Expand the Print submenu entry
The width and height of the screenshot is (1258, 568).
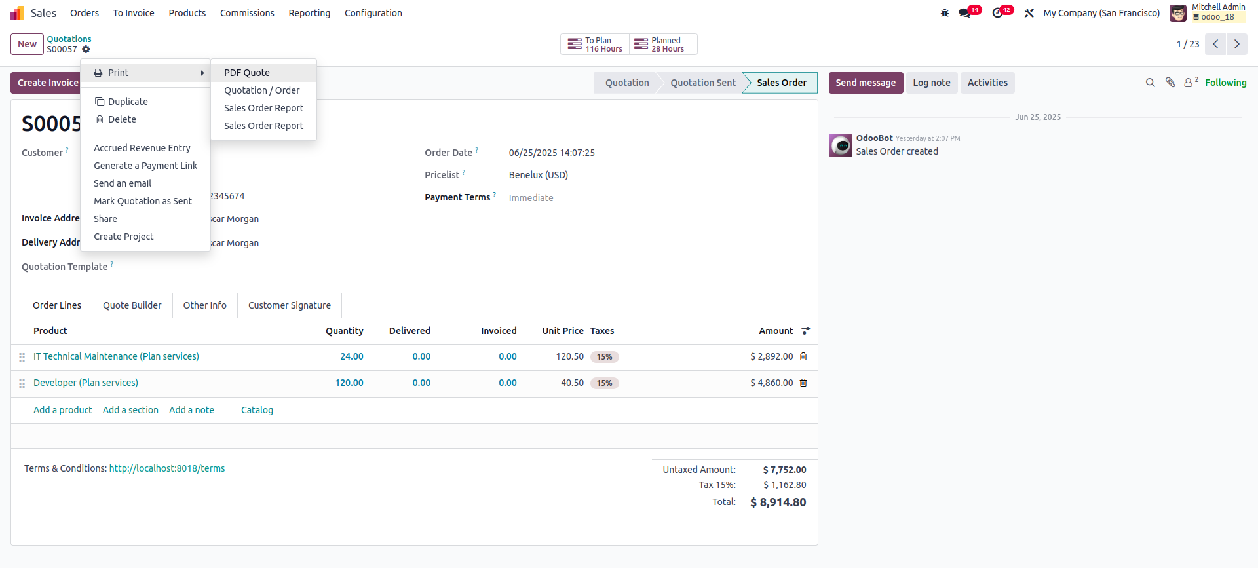pos(145,73)
